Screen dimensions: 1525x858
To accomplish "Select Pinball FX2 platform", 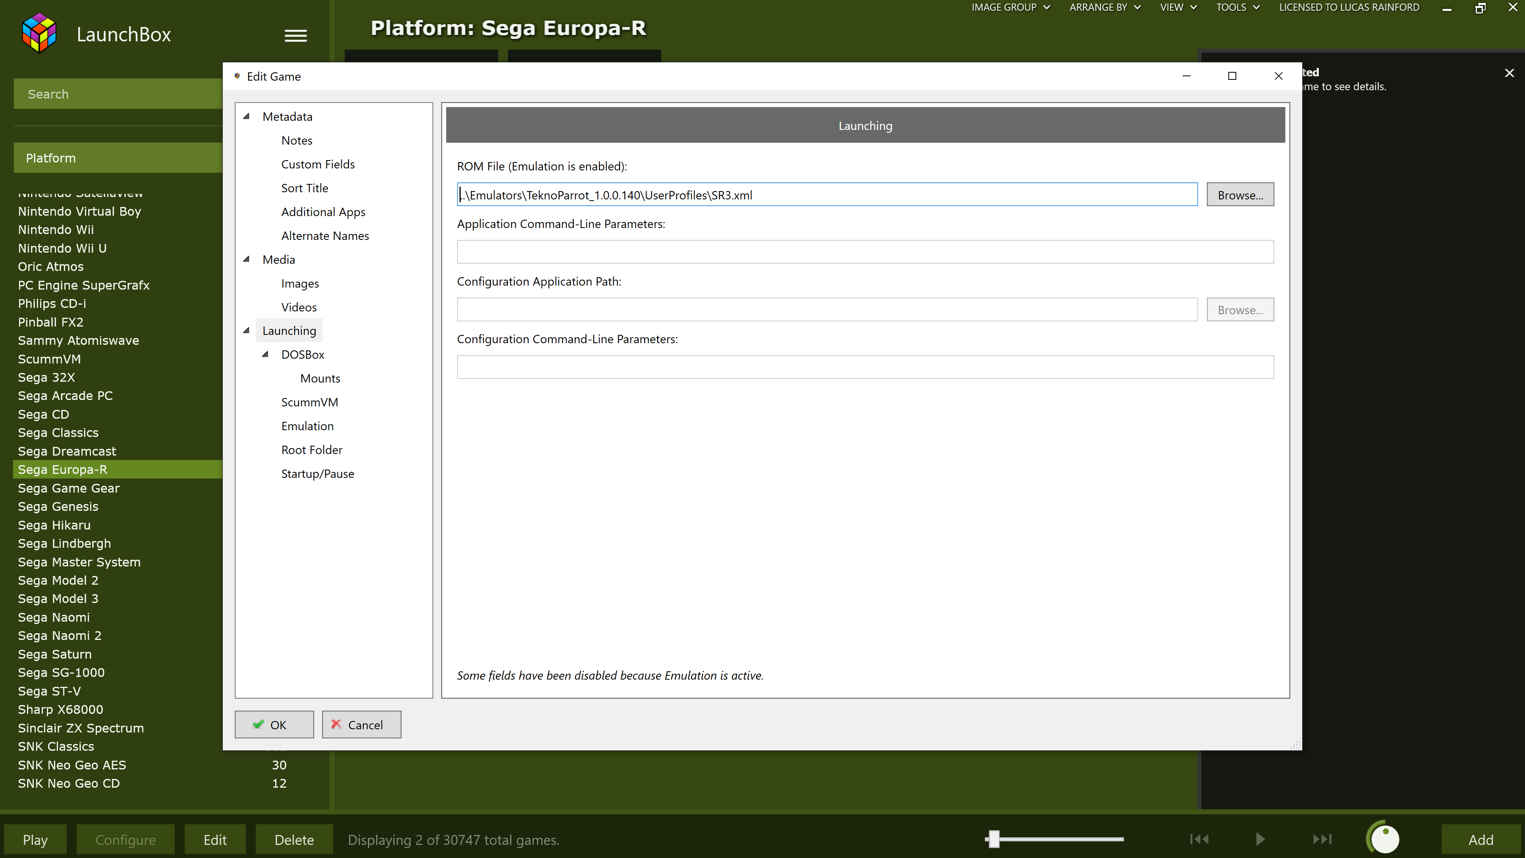I will [x=50, y=322].
